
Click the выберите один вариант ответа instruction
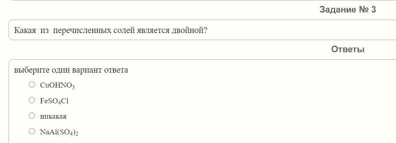point(71,70)
